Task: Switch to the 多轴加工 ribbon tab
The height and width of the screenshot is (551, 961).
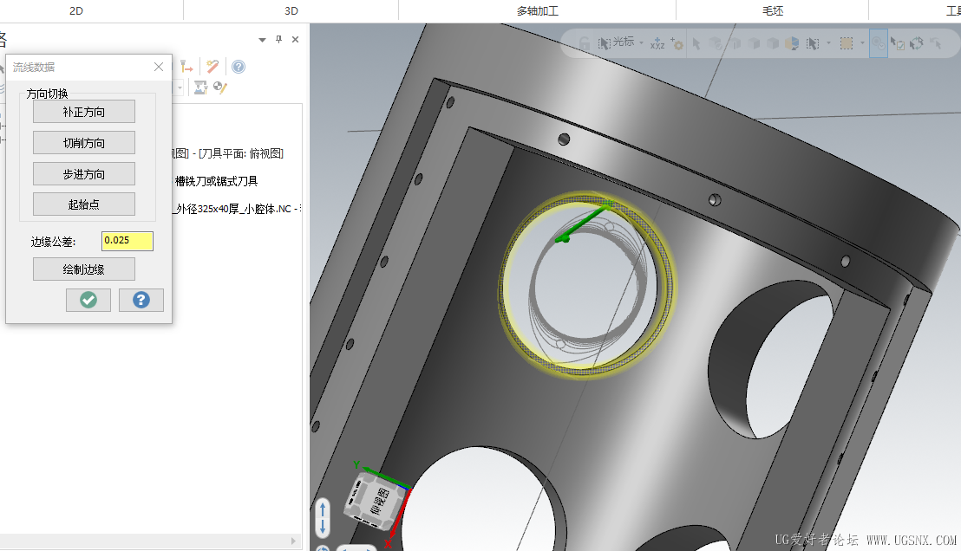Action: (538, 10)
